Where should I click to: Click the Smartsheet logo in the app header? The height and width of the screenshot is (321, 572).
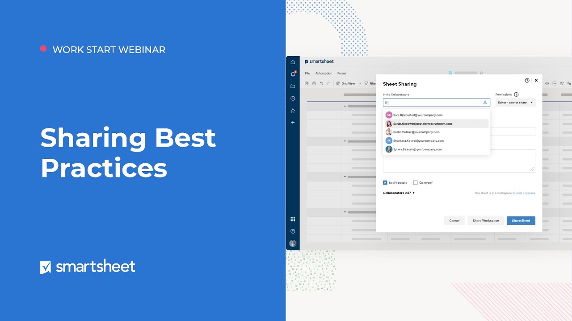pyautogui.click(x=319, y=62)
